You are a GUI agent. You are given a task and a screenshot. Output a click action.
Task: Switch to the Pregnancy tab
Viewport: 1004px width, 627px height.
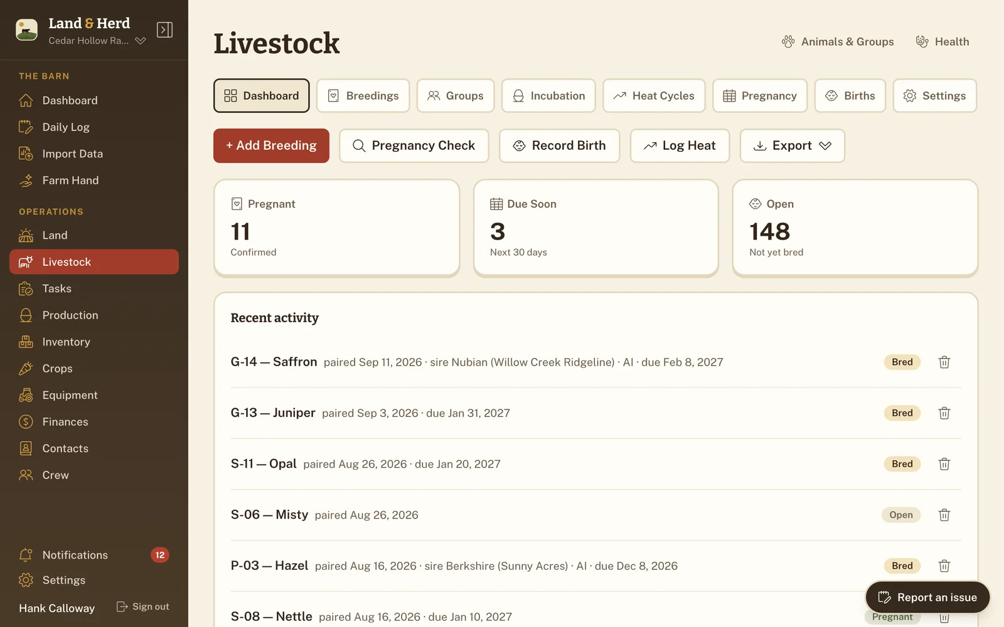click(x=760, y=95)
